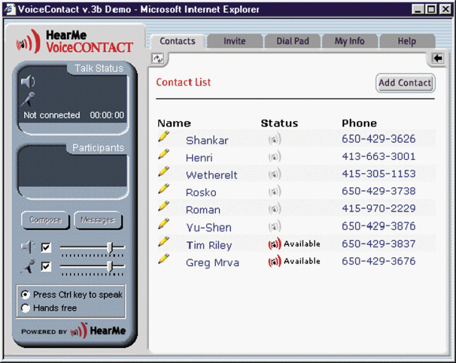The height and width of the screenshot is (363, 456).
Task: Switch to the Contacts tab
Action: pyautogui.click(x=178, y=41)
